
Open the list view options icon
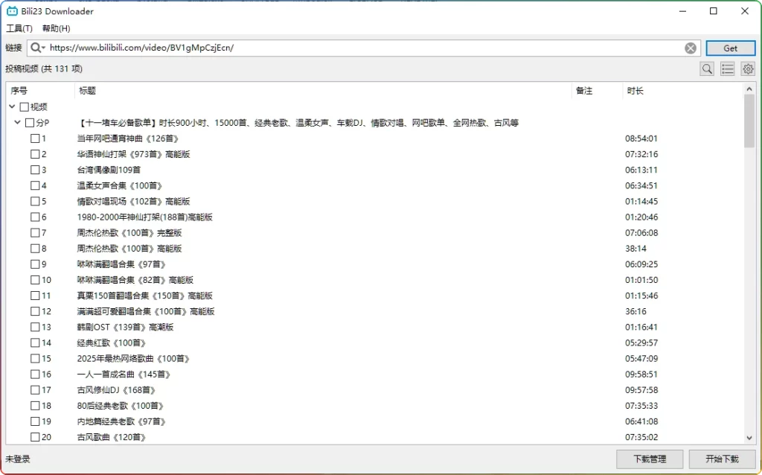pyautogui.click(x=728, y=69)
